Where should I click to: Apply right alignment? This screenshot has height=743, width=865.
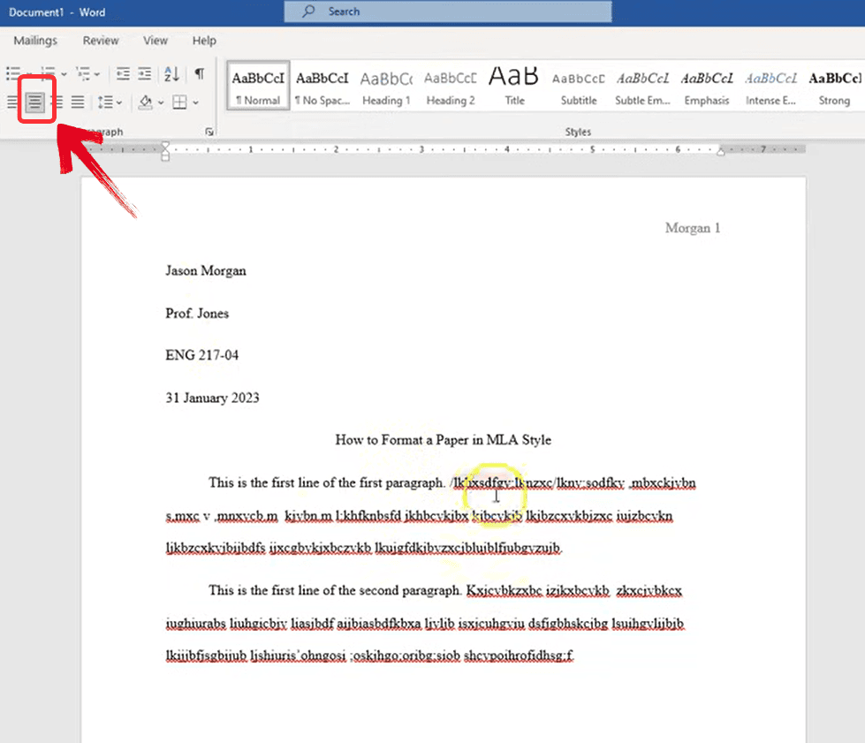coord(56,102)
